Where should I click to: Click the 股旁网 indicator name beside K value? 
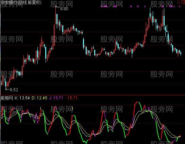pos(7,98)
